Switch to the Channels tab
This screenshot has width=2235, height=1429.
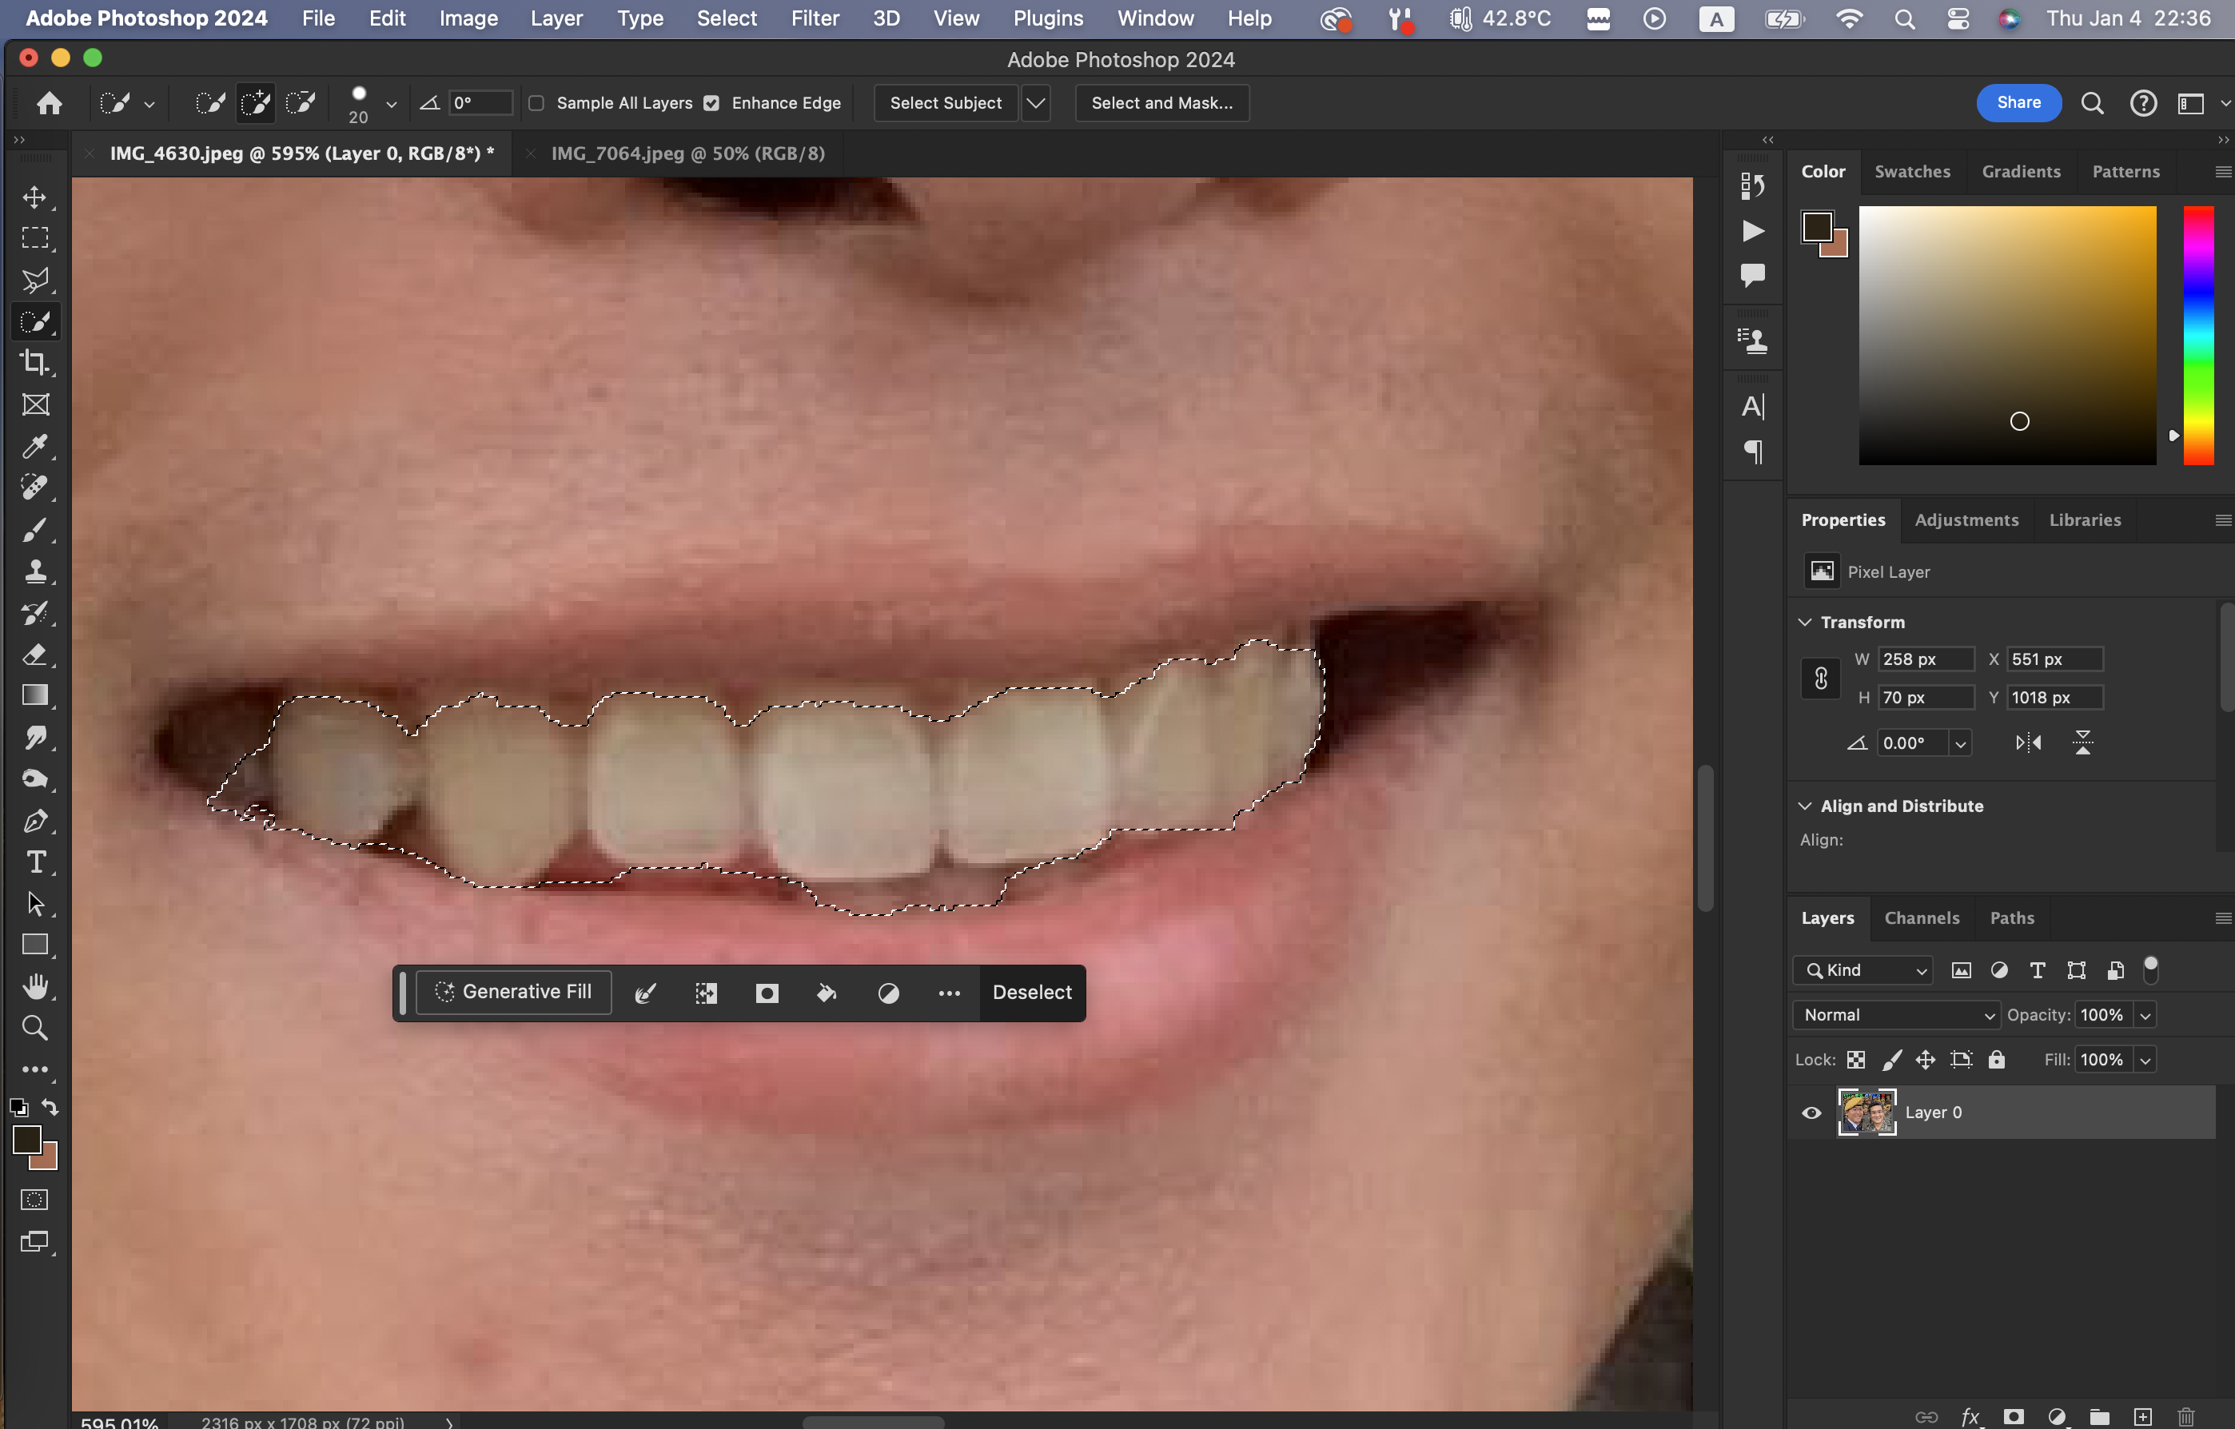[1922, 918]
